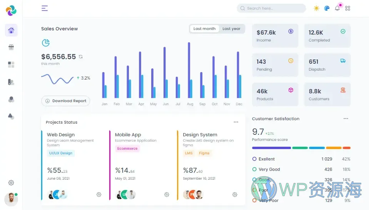Open Web Design card settings gear

[99, 195]
